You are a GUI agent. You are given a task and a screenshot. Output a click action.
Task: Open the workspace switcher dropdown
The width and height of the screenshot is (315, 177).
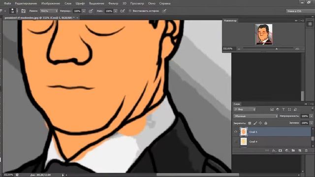(300, 11)
